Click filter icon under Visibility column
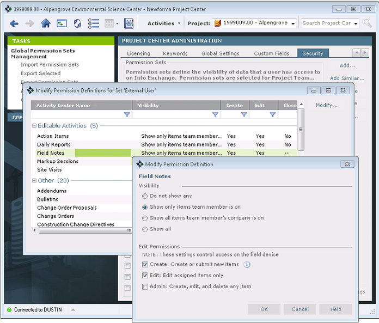379x323 pixels. 215,114
